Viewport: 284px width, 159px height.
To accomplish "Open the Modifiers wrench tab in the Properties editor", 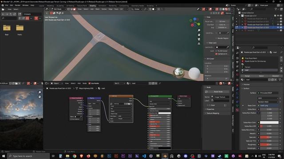I will pyautogui.click(x=237, y=89).
